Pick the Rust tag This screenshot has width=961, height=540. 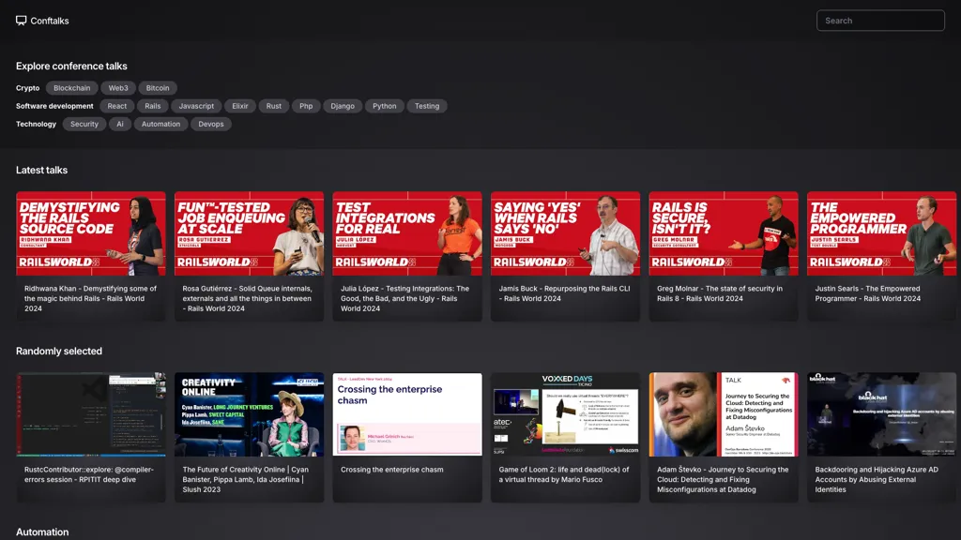click(x=274, y=106)
